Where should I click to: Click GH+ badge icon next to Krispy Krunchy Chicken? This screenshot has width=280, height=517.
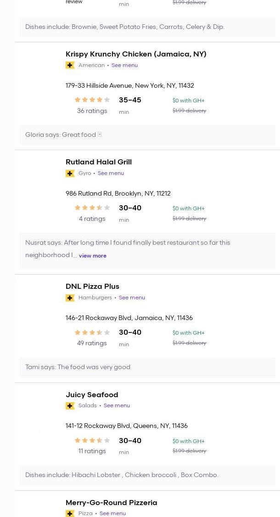click(70, 65)
